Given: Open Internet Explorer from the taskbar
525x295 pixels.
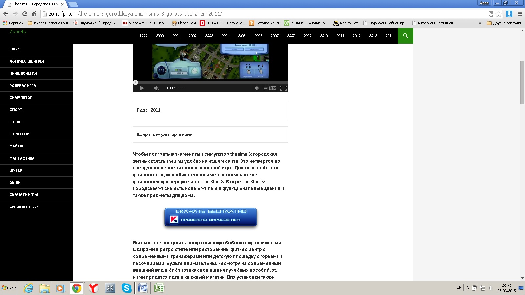Looking at the screenshot, I should pyautogui.click(x=29, y=288).
